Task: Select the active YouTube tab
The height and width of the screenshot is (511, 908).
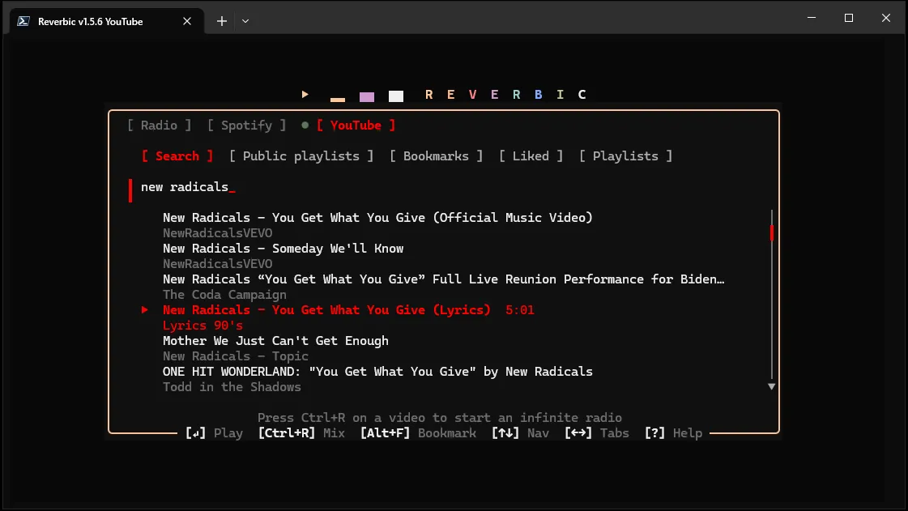Action: coord(356,125)
